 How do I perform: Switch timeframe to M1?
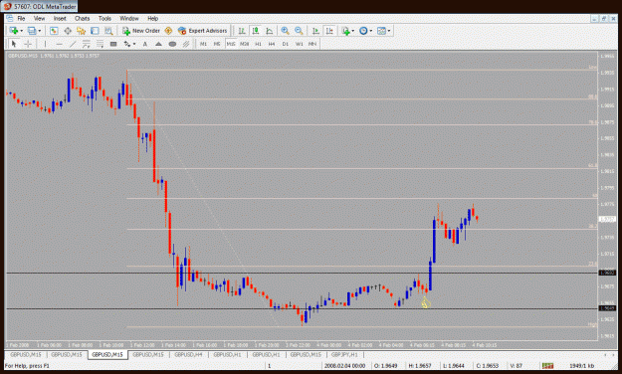pyautogui.click(x=203, y=44)
